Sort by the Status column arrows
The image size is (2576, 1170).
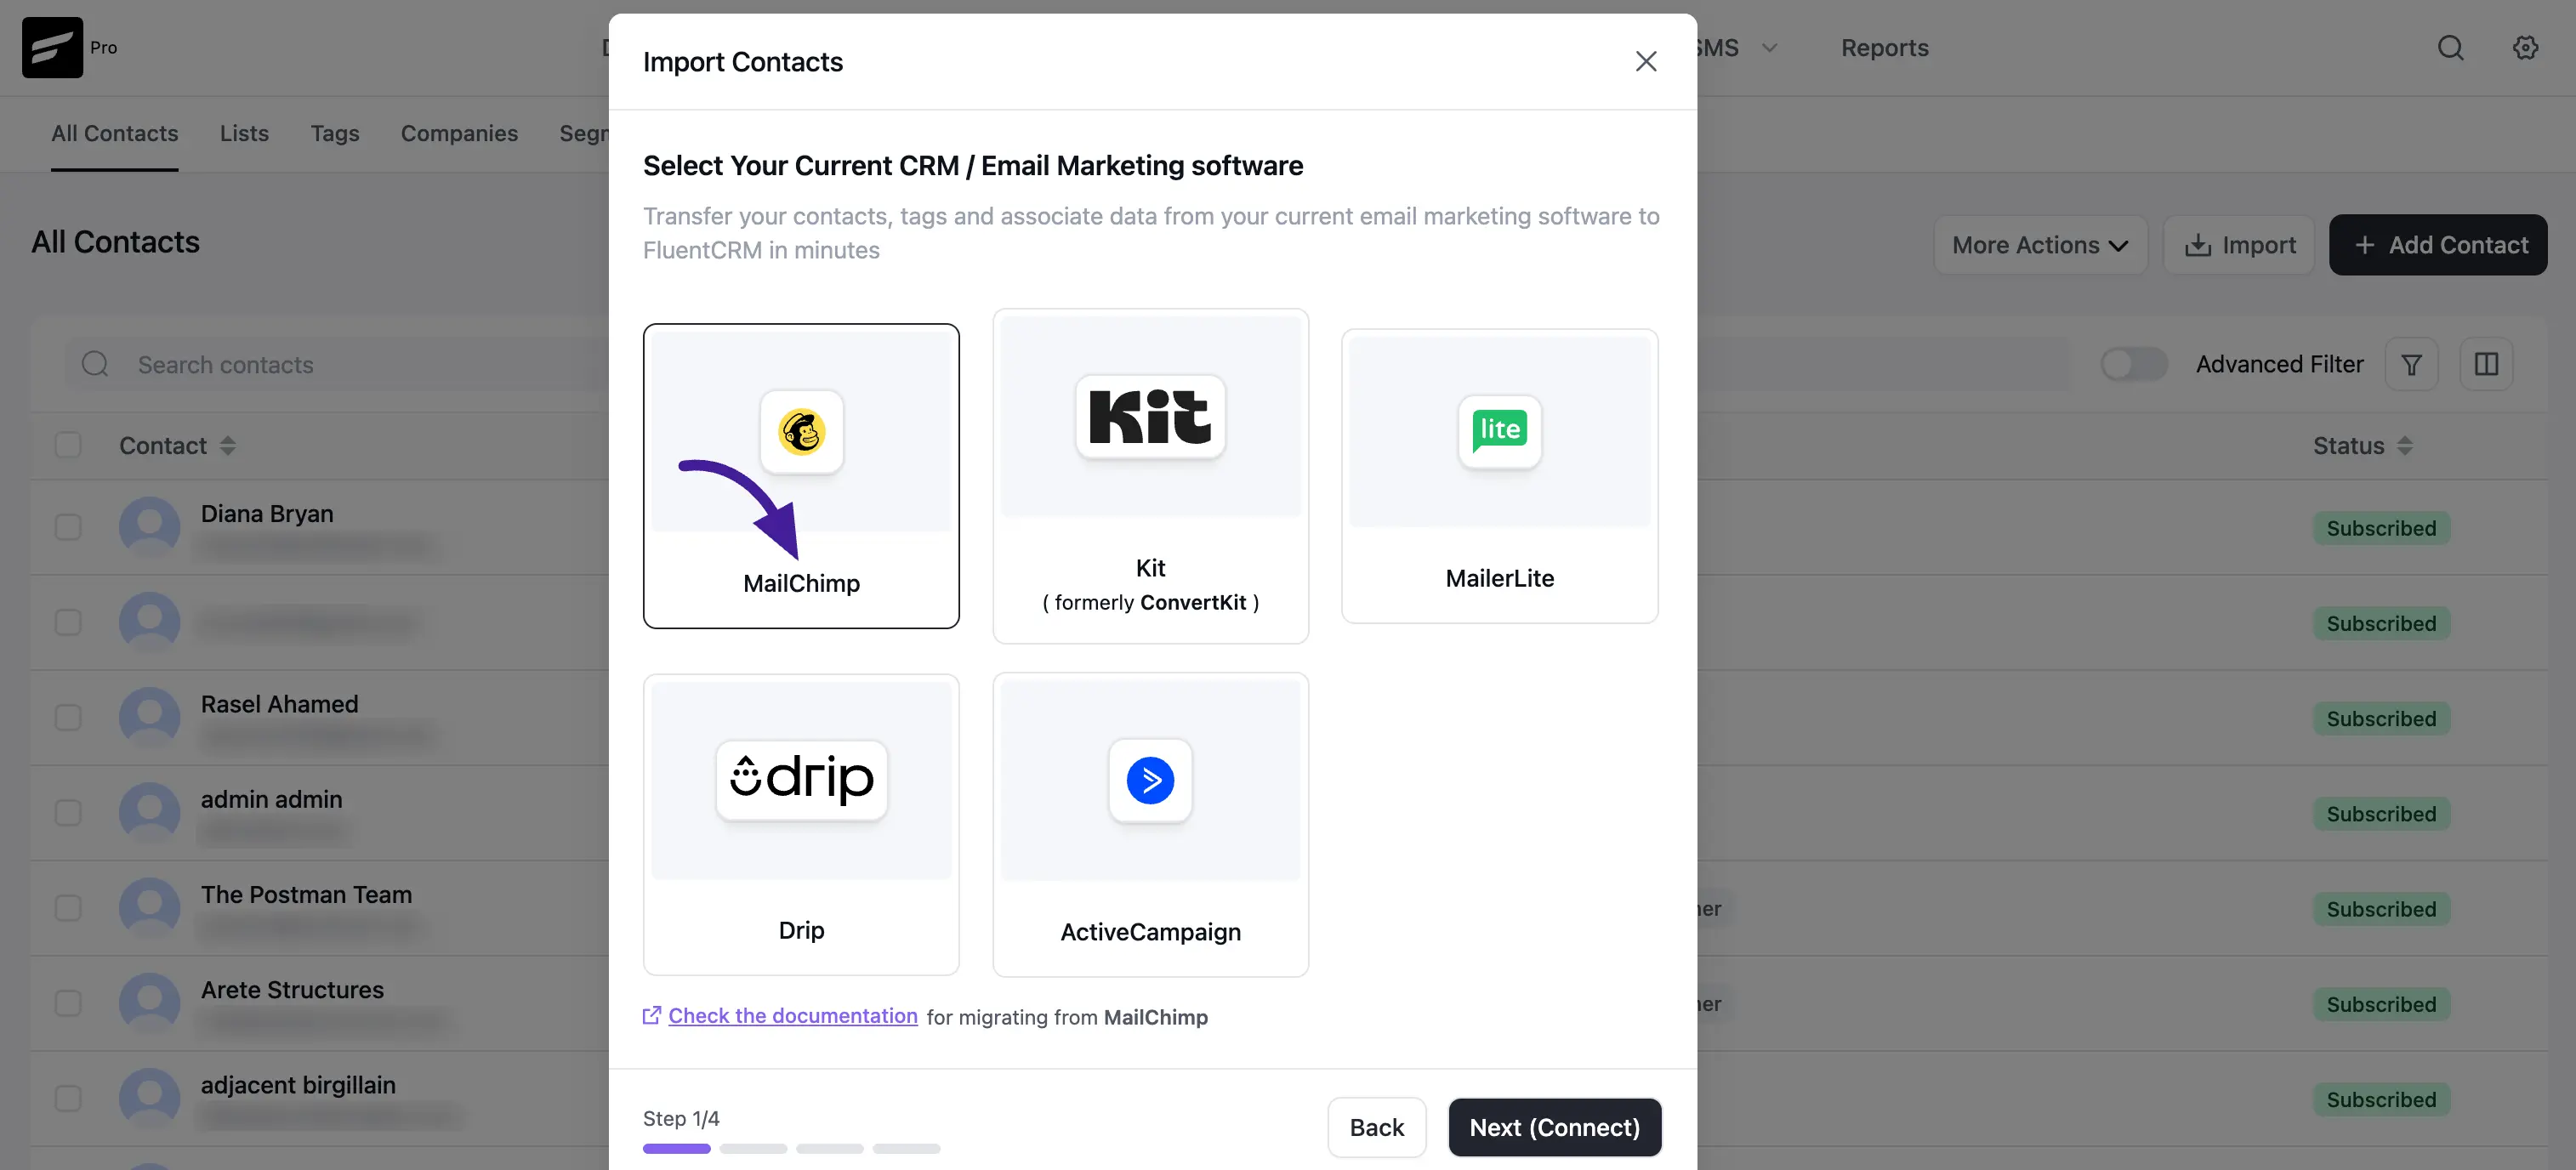pyautogui.click(x=2404, y=446)
